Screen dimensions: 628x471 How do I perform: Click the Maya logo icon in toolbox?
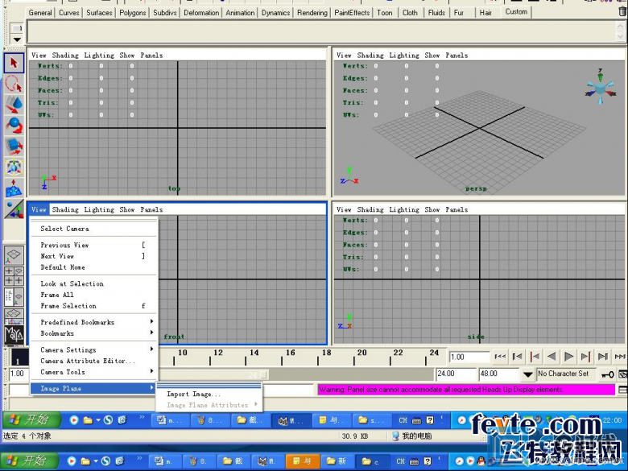pyautogui.click(x=14, y=334)
